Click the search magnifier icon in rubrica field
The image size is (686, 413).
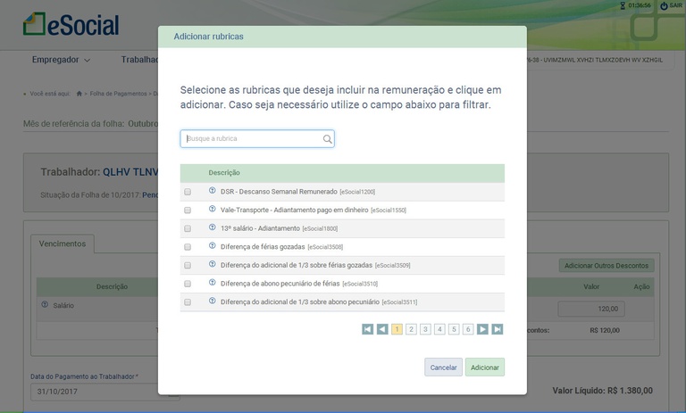327,139
